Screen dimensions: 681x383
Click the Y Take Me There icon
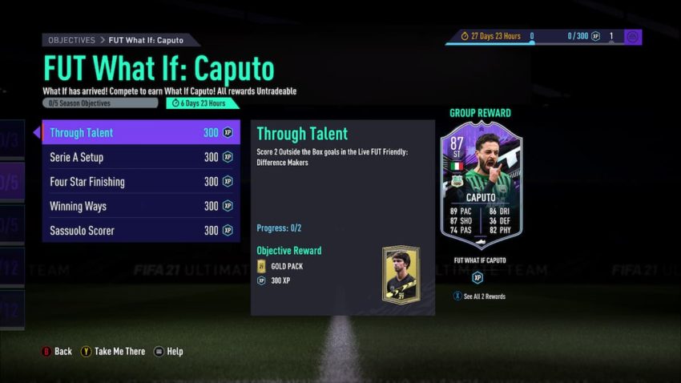pyautogui.click(x=86, y=351)
